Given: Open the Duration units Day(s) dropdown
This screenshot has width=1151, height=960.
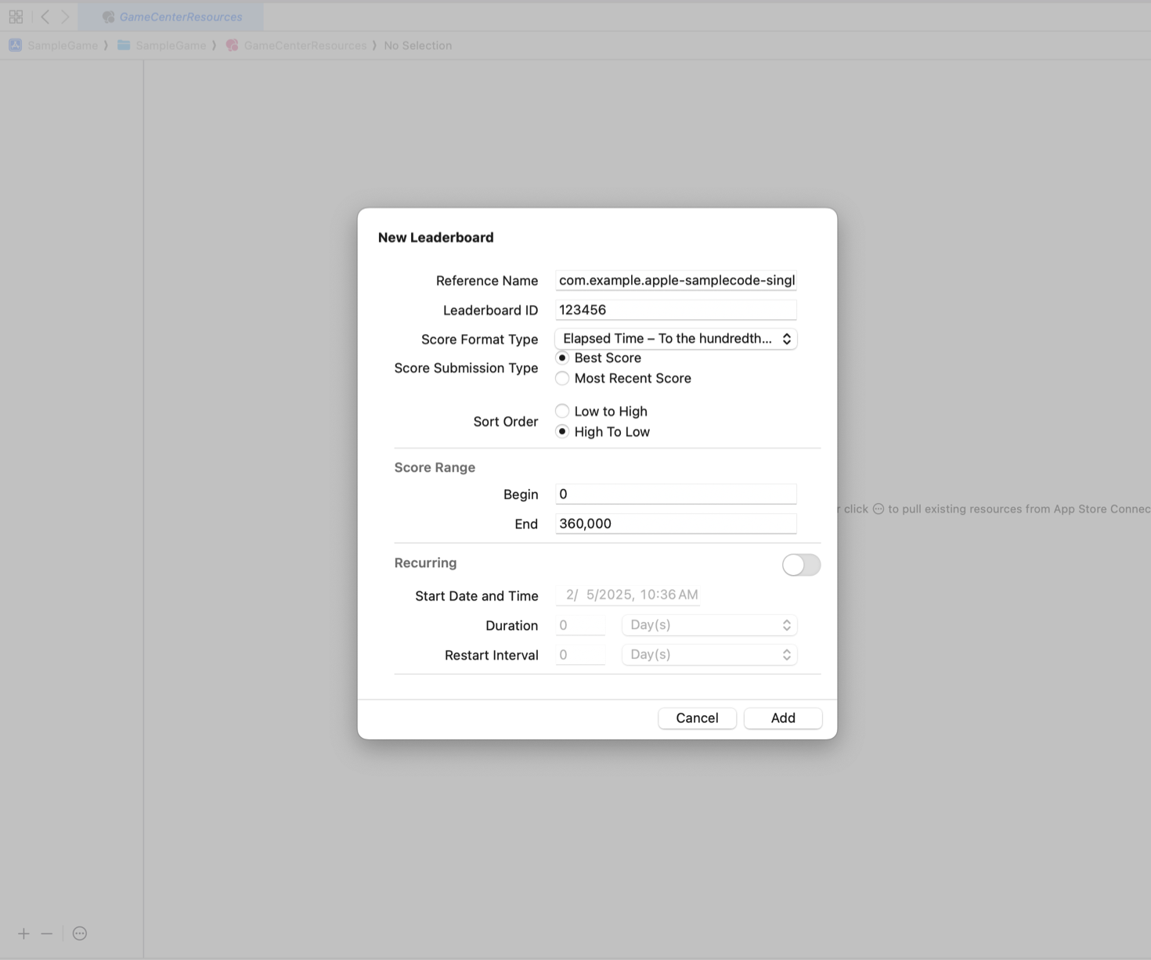Looking at the screenshot, I should click(709, 624).
